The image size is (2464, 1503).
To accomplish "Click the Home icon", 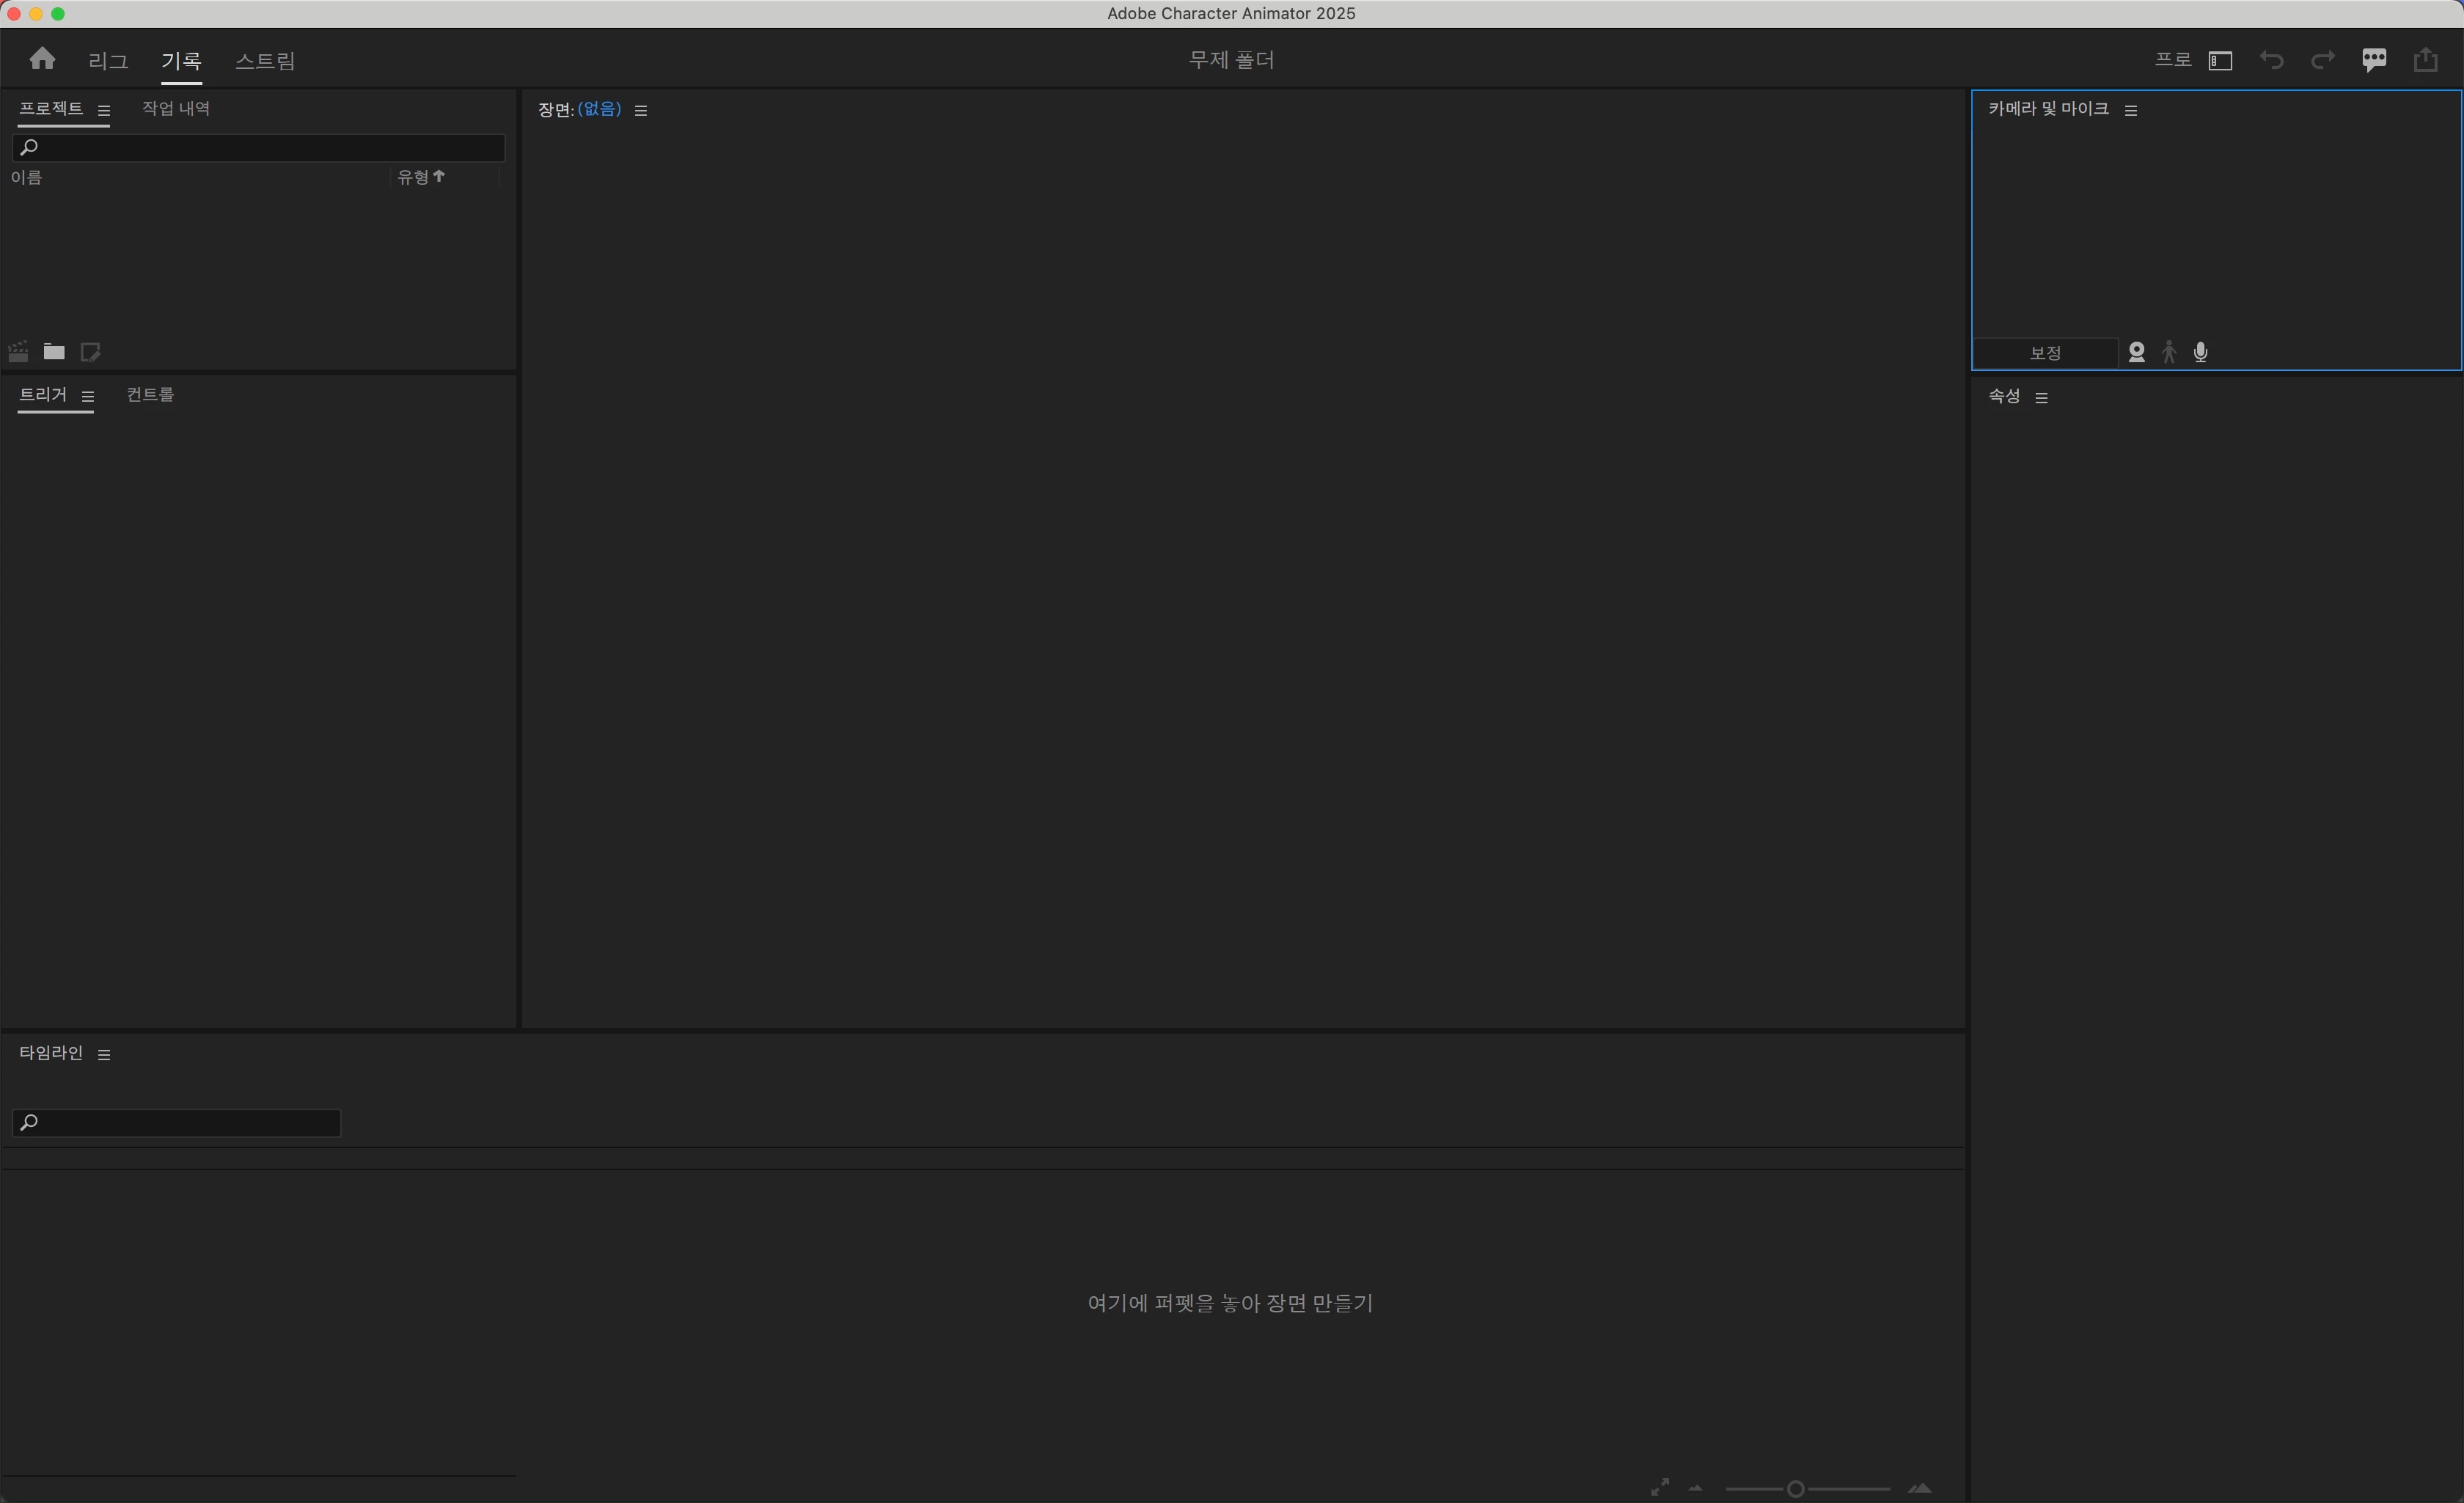I will (x=42, y=59).
